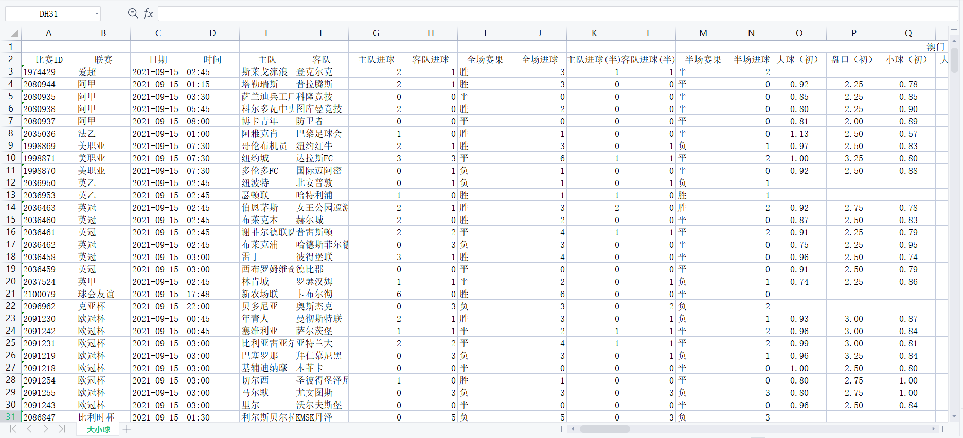Image resolution: width=963 pixels, height=438 pixels.
Task: Go to first sheet navigation arrow
Action: [x=13, y=429]
